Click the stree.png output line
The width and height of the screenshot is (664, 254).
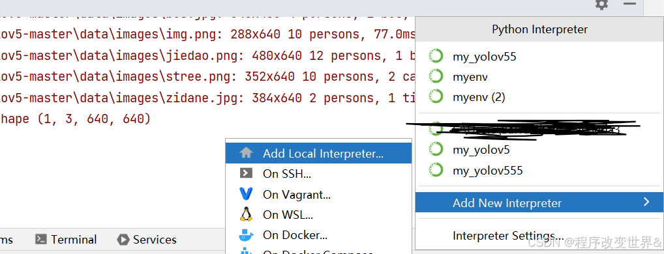click(207, 77)
